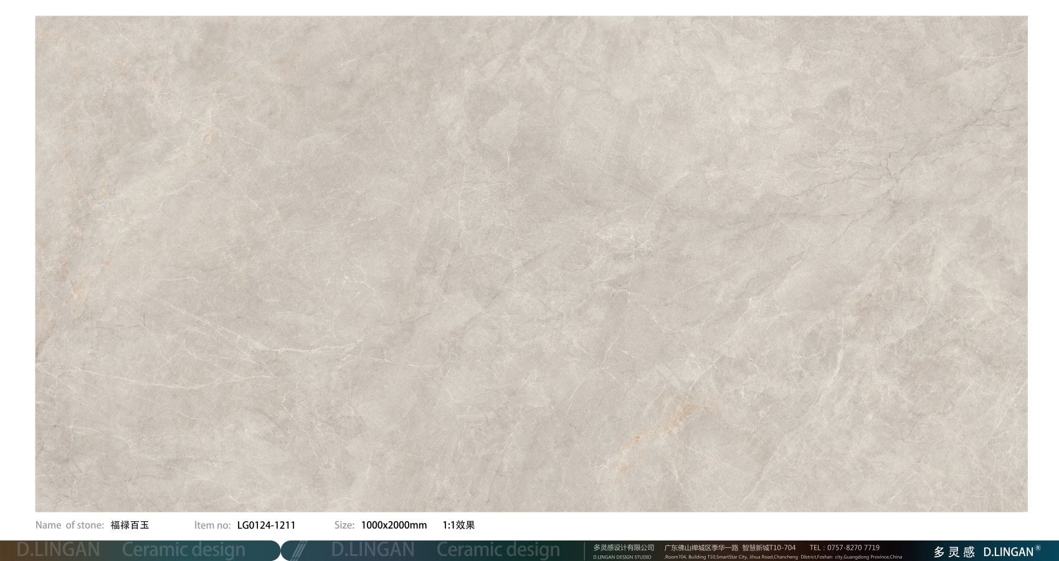The height and width of the screenshot is (561, 1059).
Task: Click the TEL 0757-8270 7719 number
Action: coord(844,547)
